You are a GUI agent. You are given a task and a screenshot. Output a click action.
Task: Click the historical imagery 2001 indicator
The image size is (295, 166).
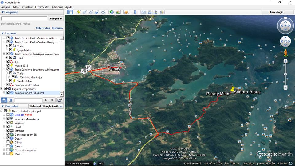point(101,163)
